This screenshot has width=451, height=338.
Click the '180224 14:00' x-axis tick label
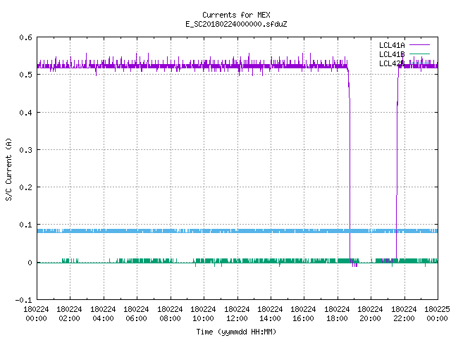[270, 314]
